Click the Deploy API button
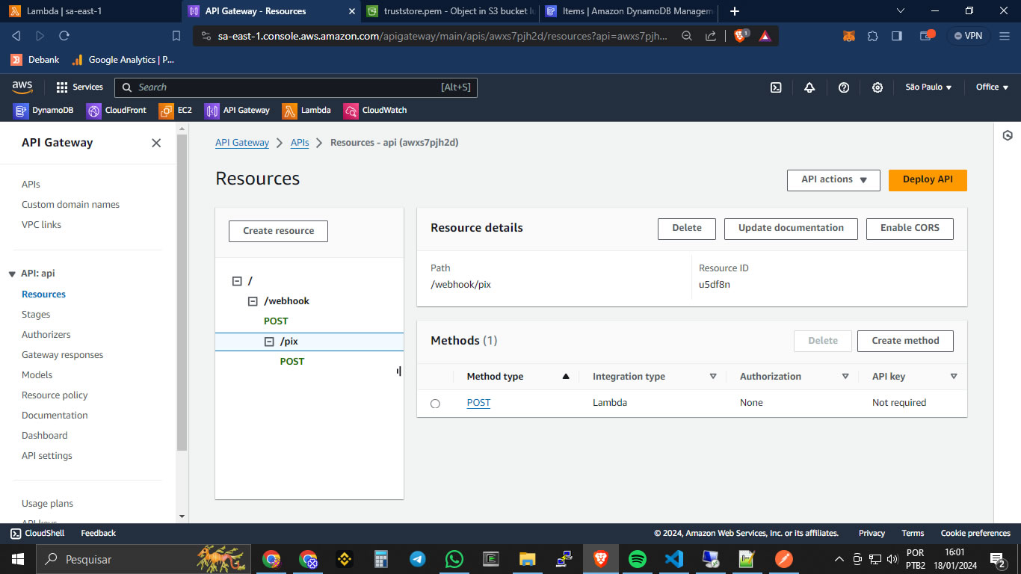This screenshot has width=1021, height=574. pos(928,180)
